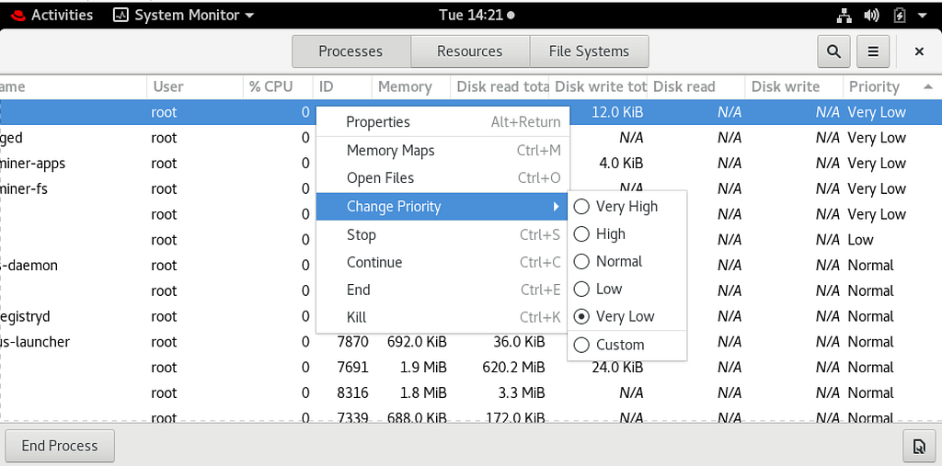Viewport: 942px width, 466px height.
Task: Choose End from context menu
Action: tap(442, 290)
